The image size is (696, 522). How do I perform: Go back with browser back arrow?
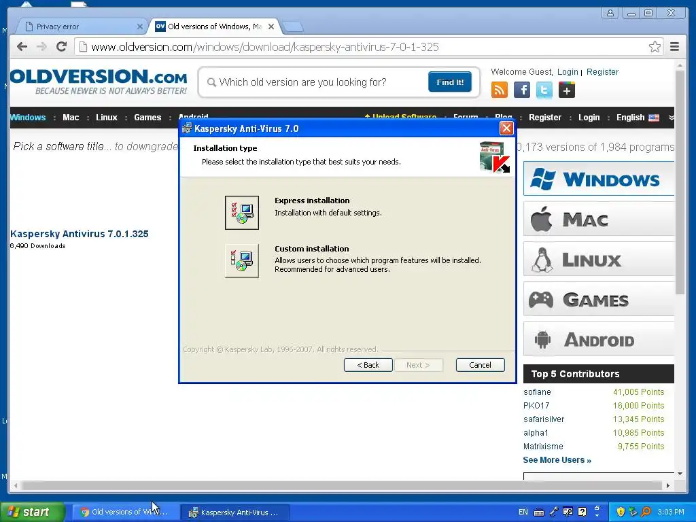[22, 47]
